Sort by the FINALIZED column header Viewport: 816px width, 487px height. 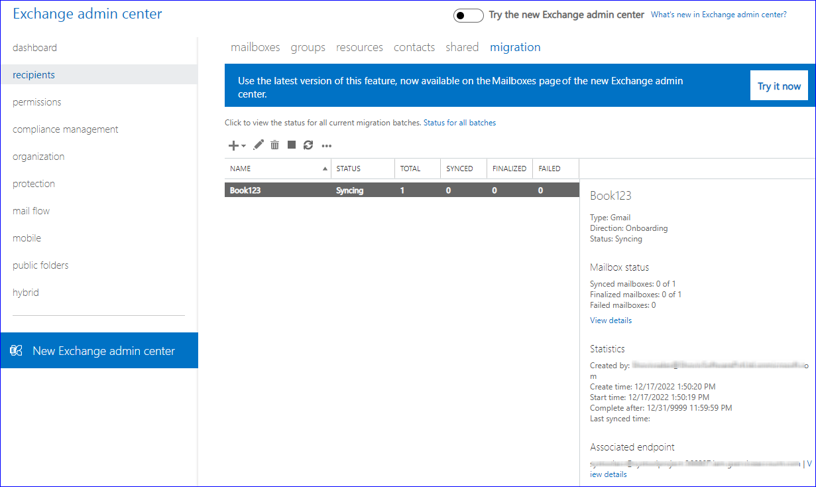click(510, 169)
